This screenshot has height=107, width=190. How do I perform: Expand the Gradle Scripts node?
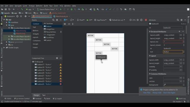4,48
